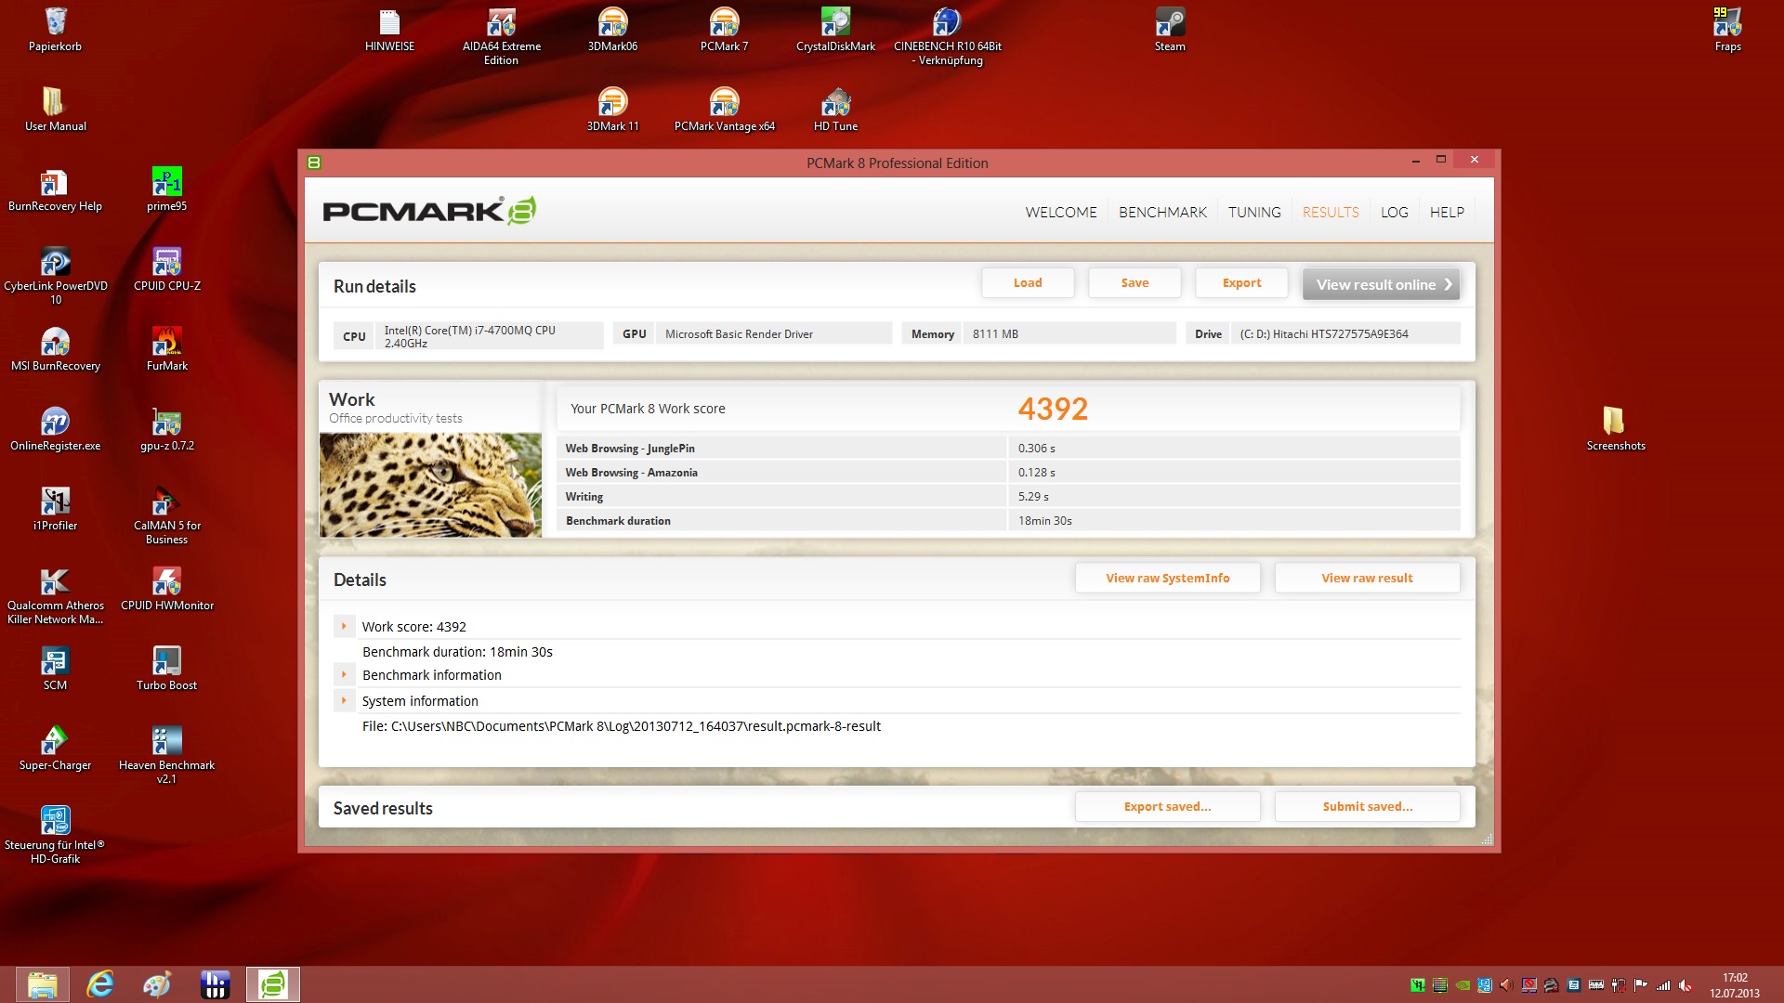
Task: Click the PCMark 8 logo
Action: [x=429, y=211]
